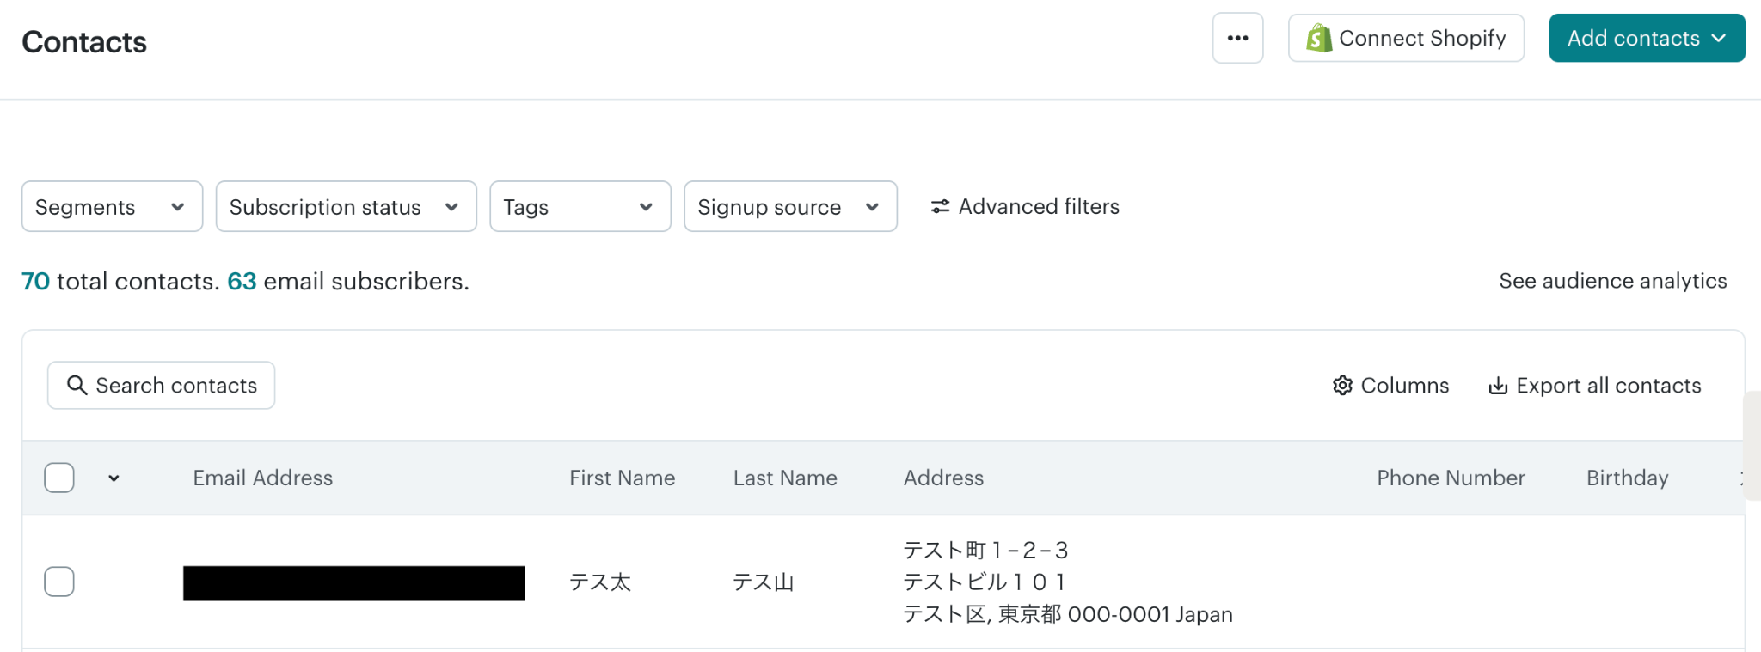Click the Add contacts button
This screenshot has height=652, width=1761.
pos(1646,39)
